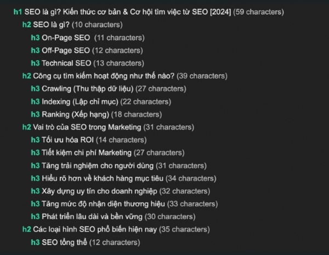Click h2 'Công cụ tìm kiếm hoạt động như thế nào?'
The width and height of the screenshot is (329, 255).
104,76
